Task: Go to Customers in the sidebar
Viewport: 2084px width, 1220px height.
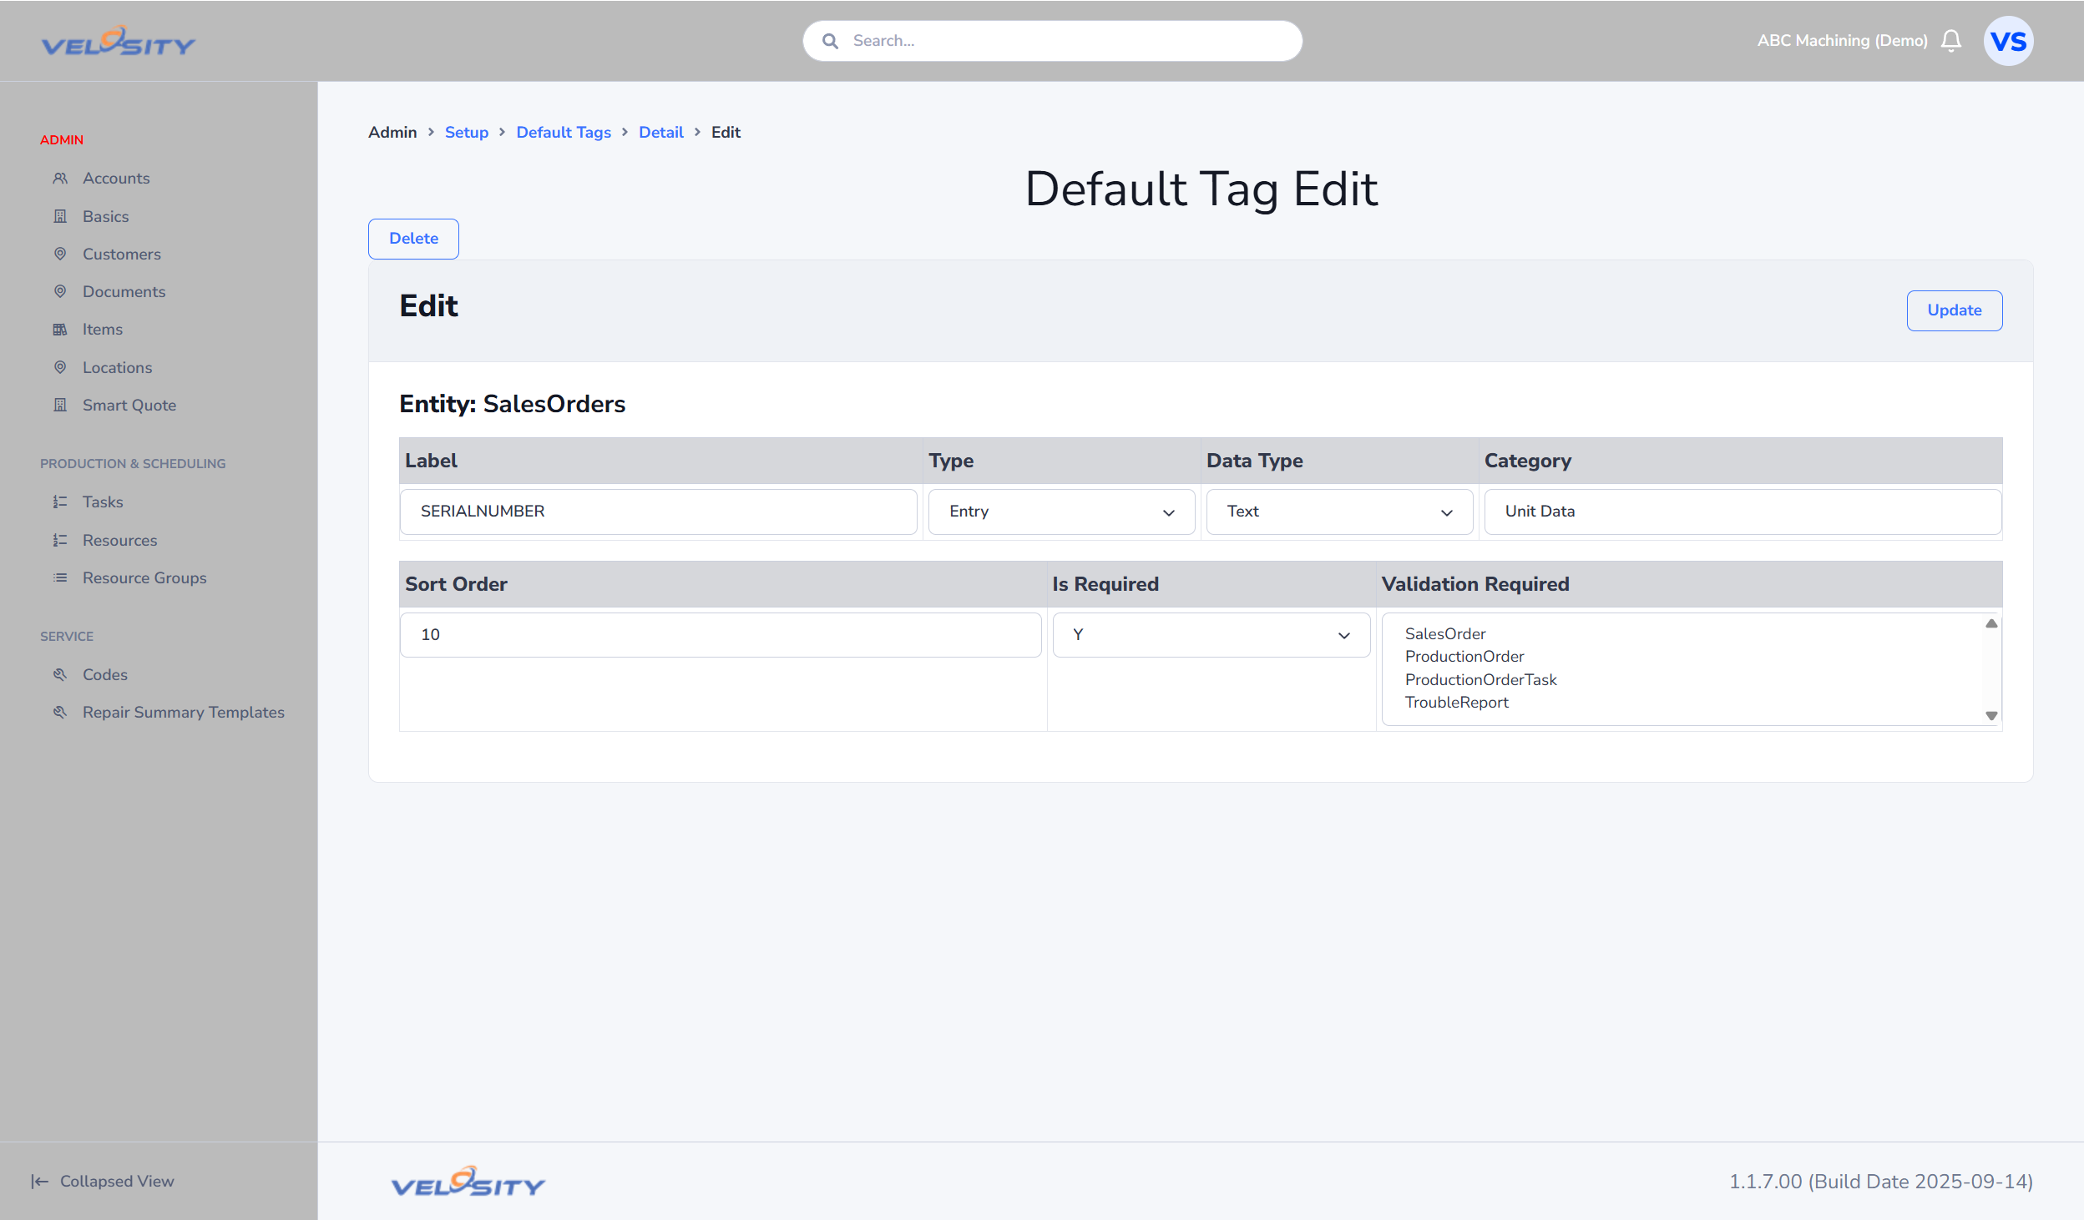Action: [x=122, y=254]
